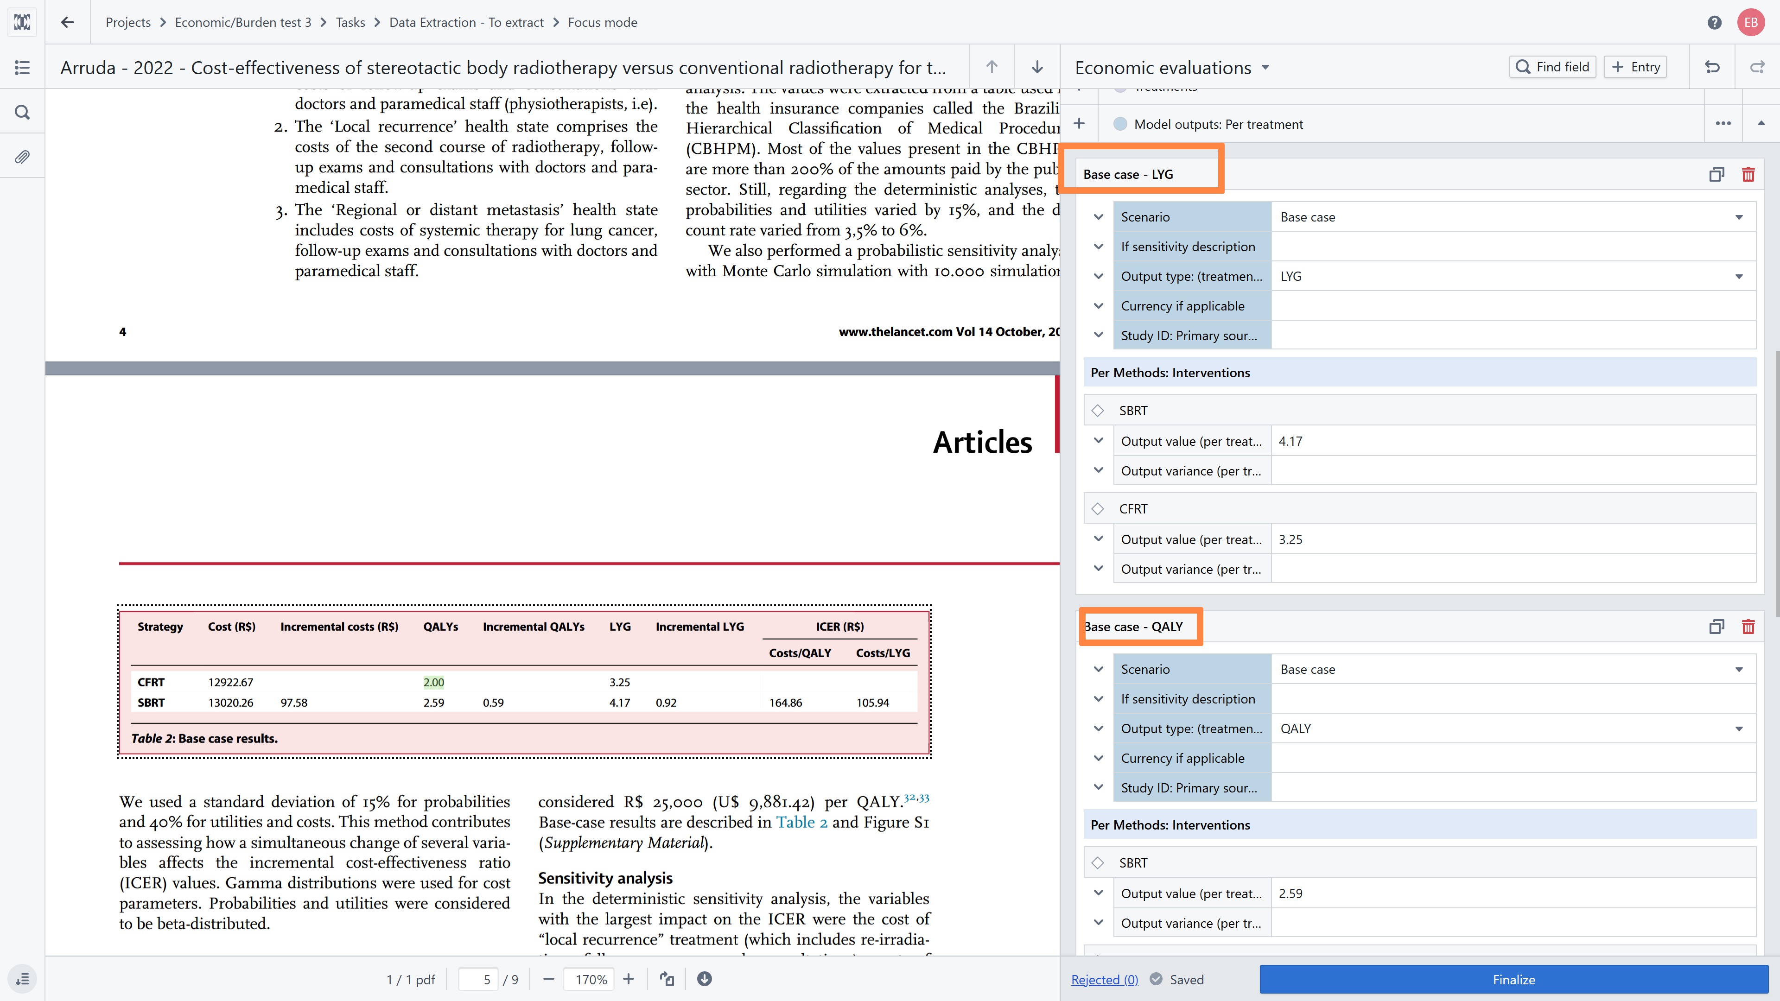Click the 164.86 Costs/QALY table cell

click(x=786, y=703)
